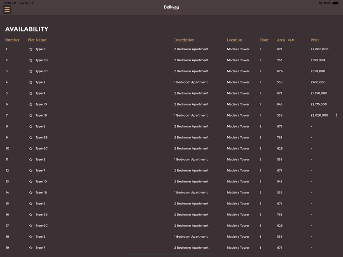343x257 pixels.
Task: Favorite plot 6 Type 10 star
Action: (x=31, y=104)
